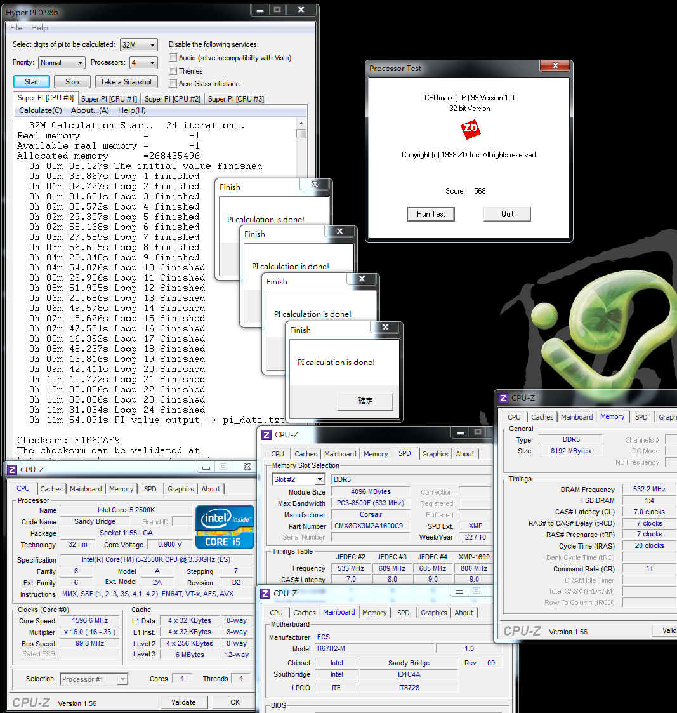Maximize the Hyper PI window
Viewport: 677px width, 713px height.
[277, 10]
